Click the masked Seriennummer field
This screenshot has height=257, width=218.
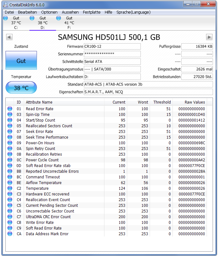(x=112, y=54)
